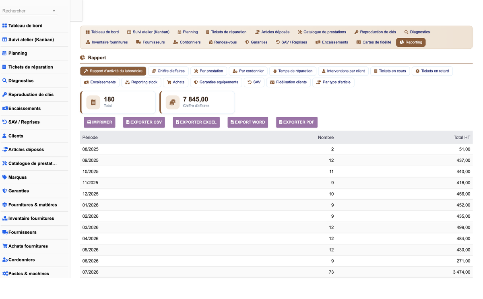The width and height of the screenshot is (483, 299).
Task: Click the Imprimer button
Action: click(99, 122)
